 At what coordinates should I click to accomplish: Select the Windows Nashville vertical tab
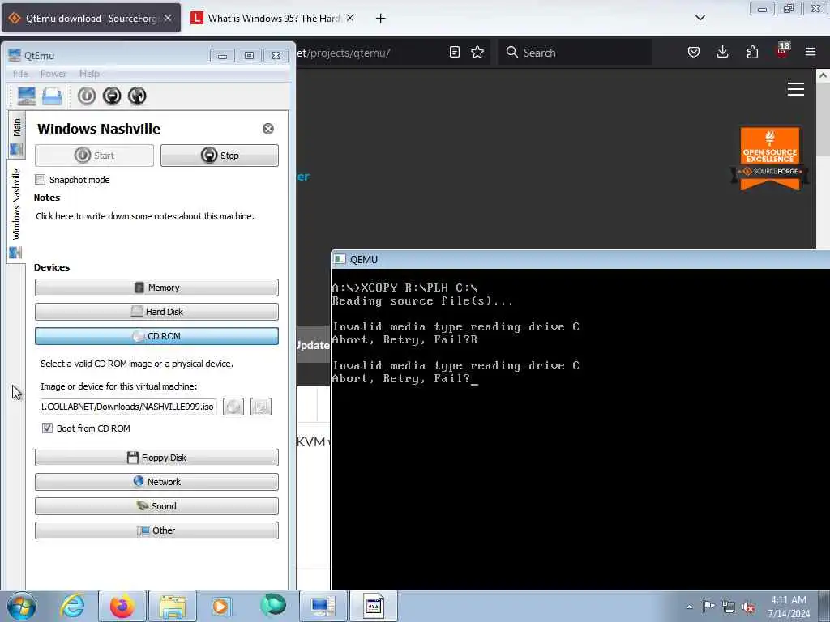pos(16,211)
